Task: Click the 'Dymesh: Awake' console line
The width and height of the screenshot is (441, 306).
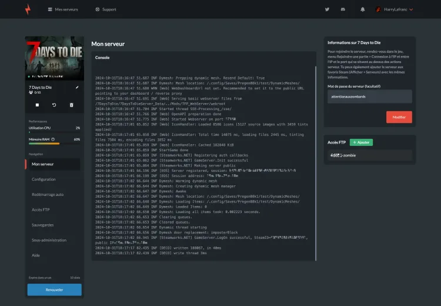Action: (141, 191)
